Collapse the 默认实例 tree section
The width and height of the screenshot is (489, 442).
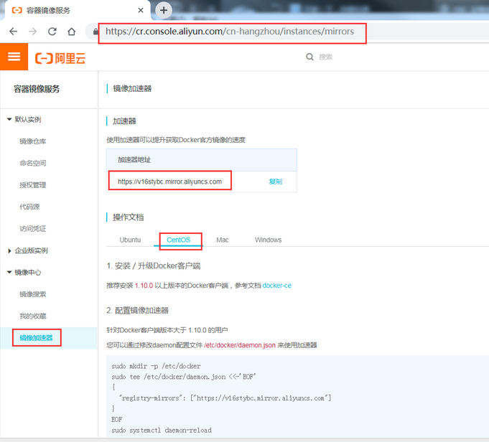pyautogui.click(x=9, y=119)
